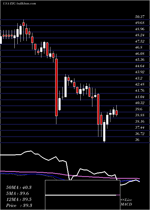Click the 49.68 price axis label
150x210 pixels.
tap(140, 23)
